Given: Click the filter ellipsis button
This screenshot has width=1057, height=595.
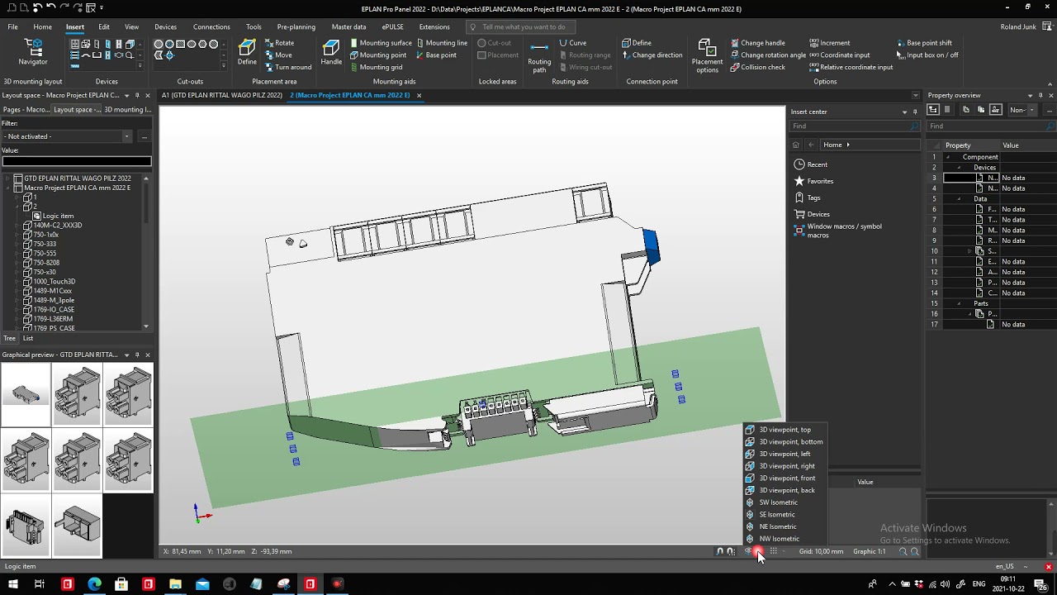Looking at the screenshot, I should (x=144, y=136).
